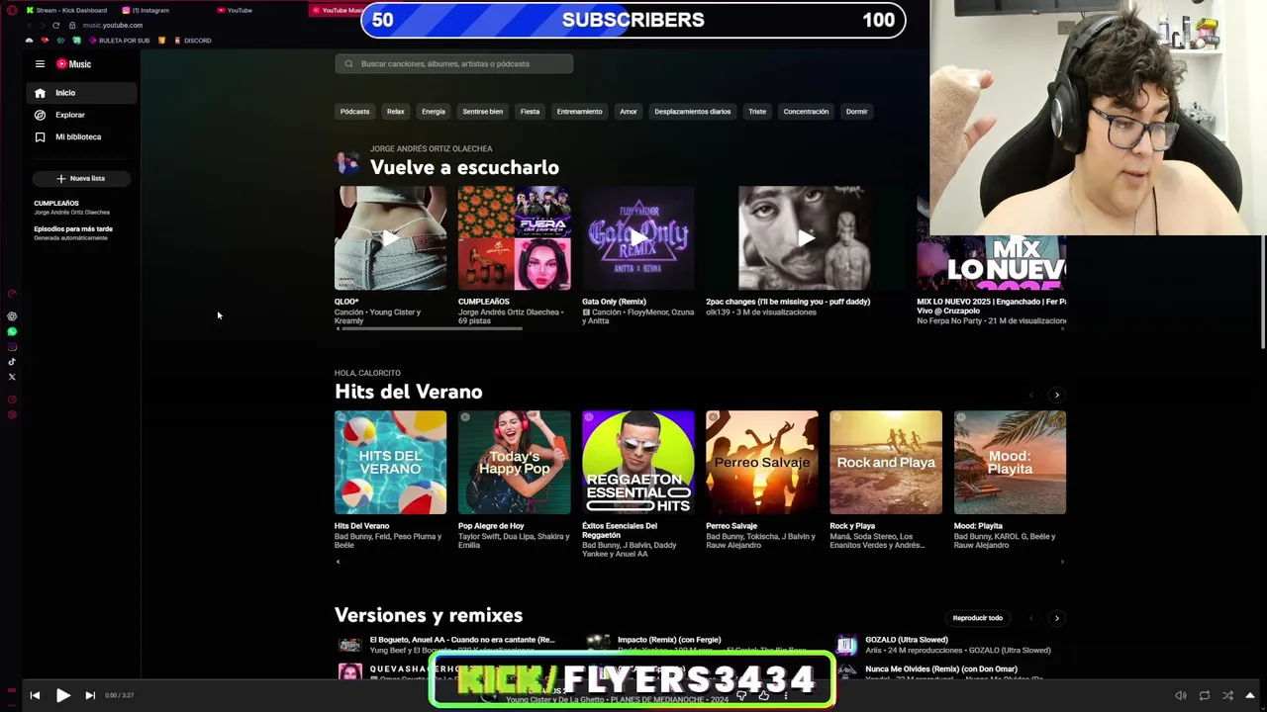Screen dimensions: 1267x712
Task: Show next items in Hits del Verano
Action: tap(1056, 395)
